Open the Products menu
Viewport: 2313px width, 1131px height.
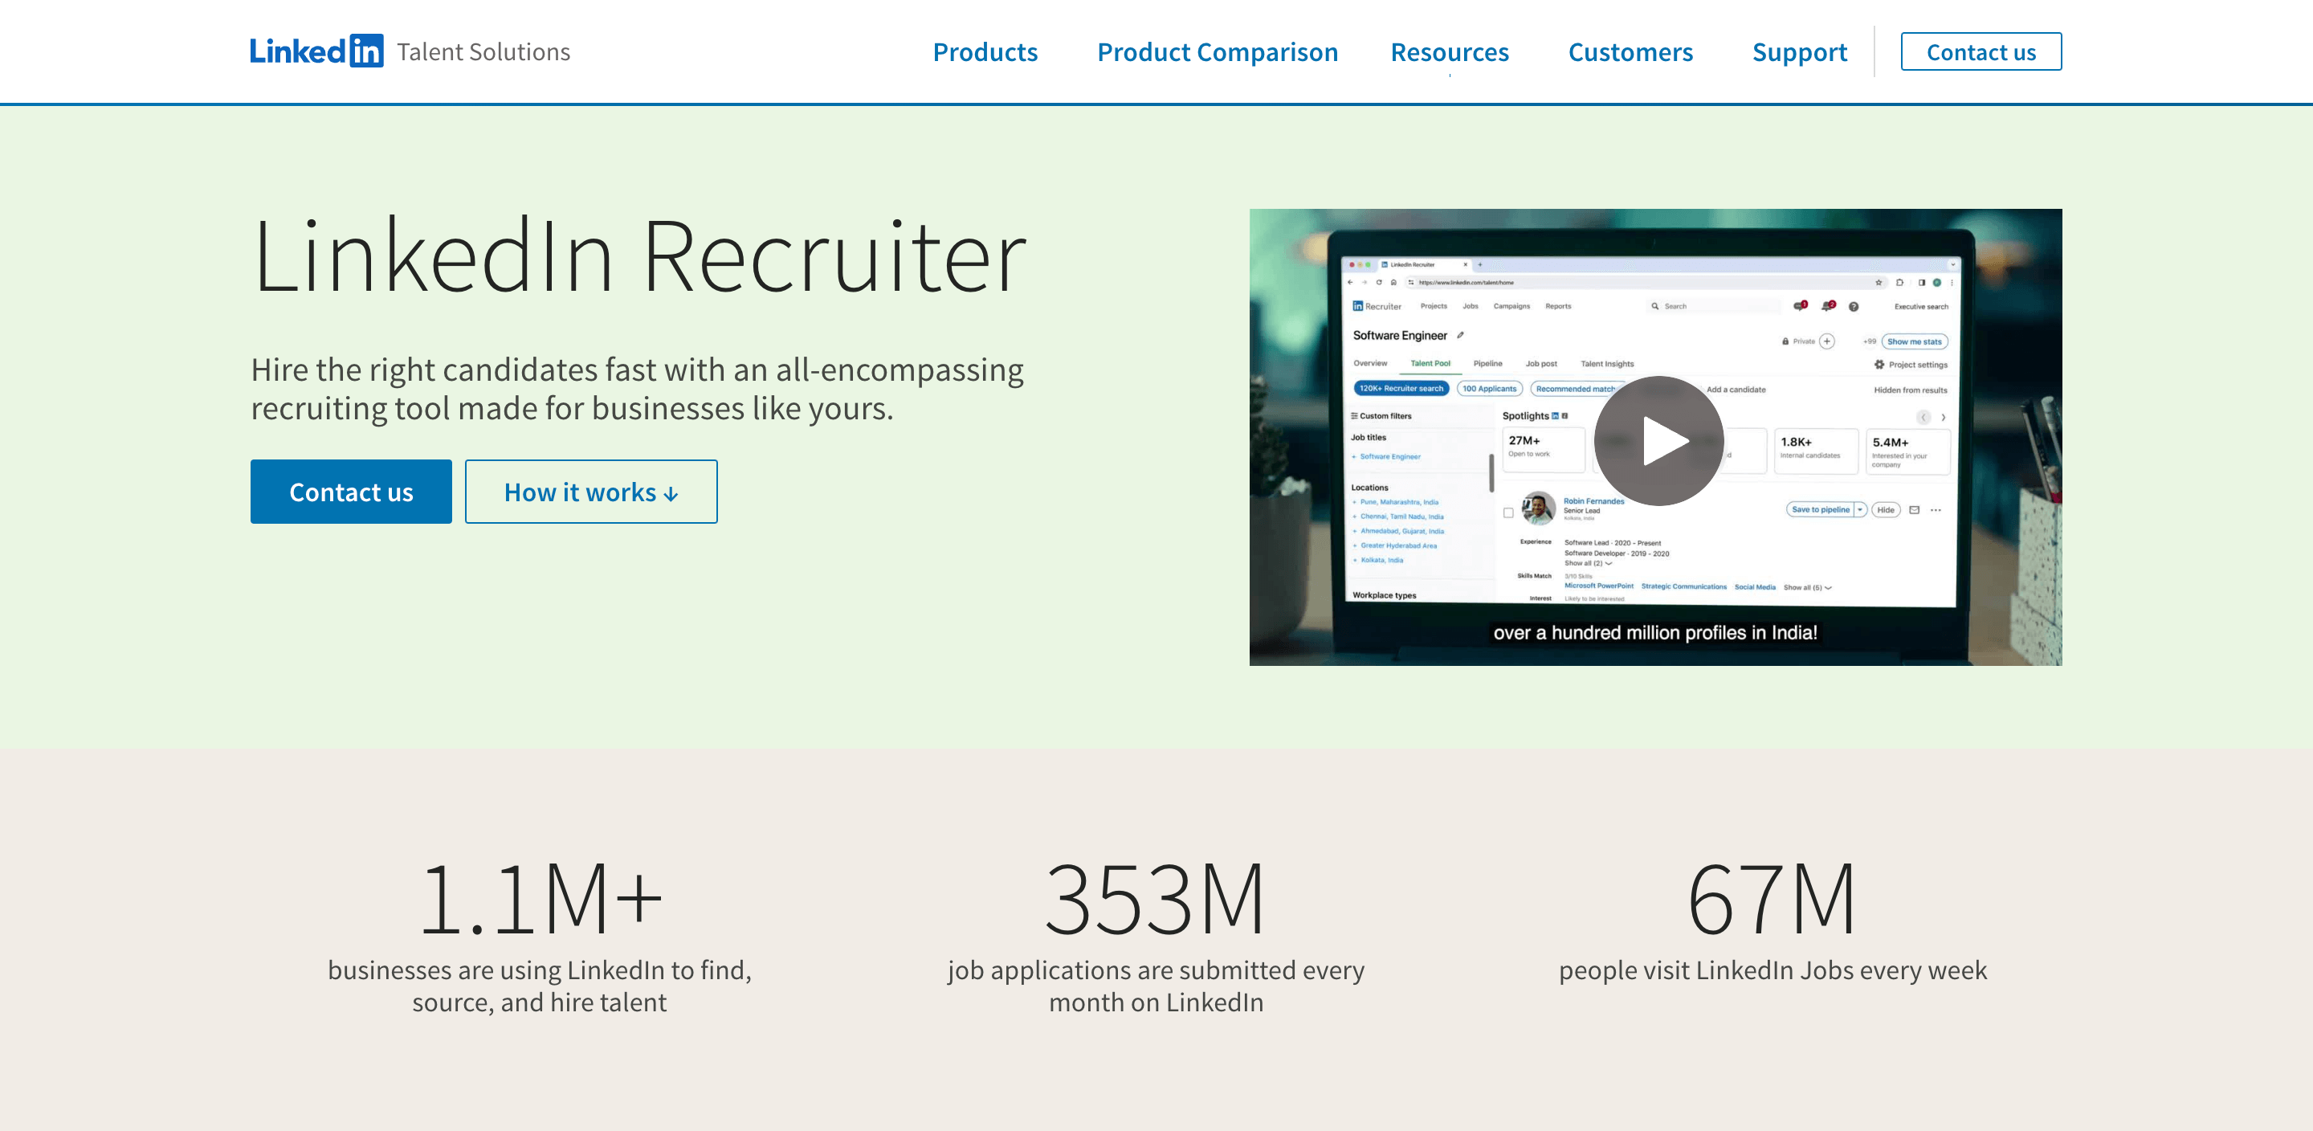[x=984, y=52]
